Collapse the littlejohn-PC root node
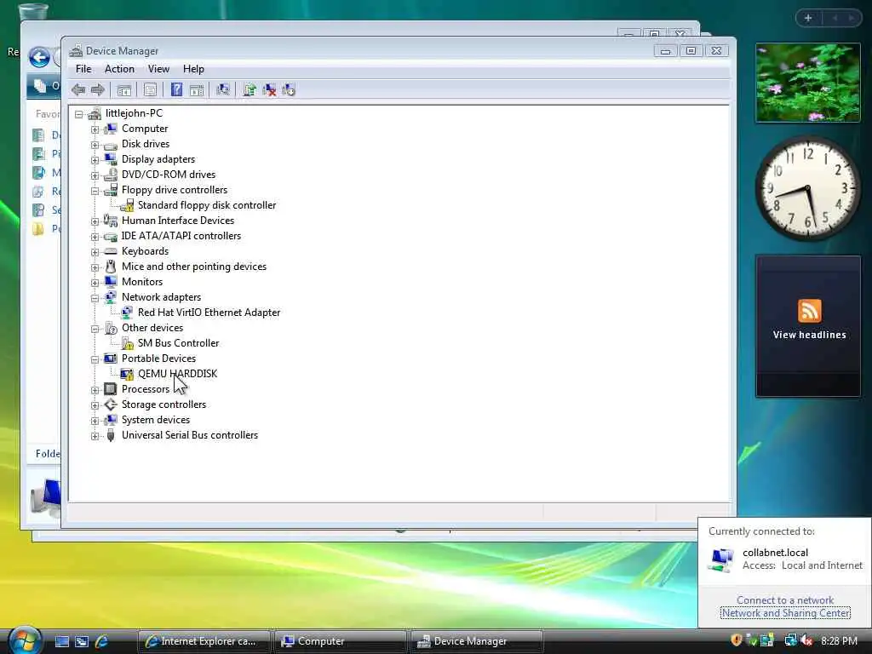The width and height of the screenshot is (872, 654). (x=79, y=115)
